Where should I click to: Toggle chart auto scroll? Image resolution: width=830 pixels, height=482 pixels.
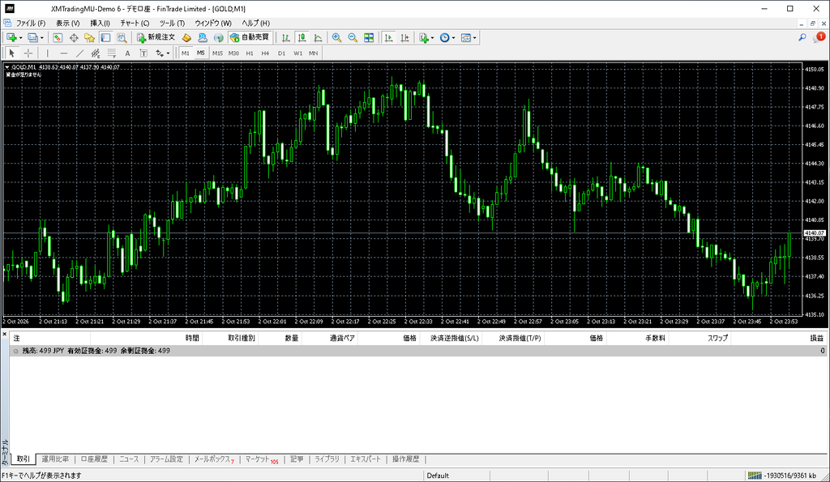click(x=388, y=37)
